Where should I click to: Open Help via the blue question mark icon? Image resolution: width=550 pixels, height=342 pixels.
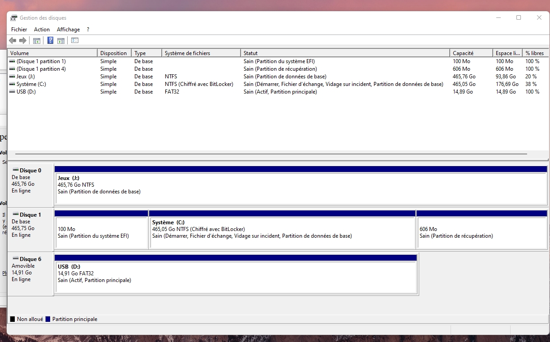pyautogui.click(x=50, y=41)
